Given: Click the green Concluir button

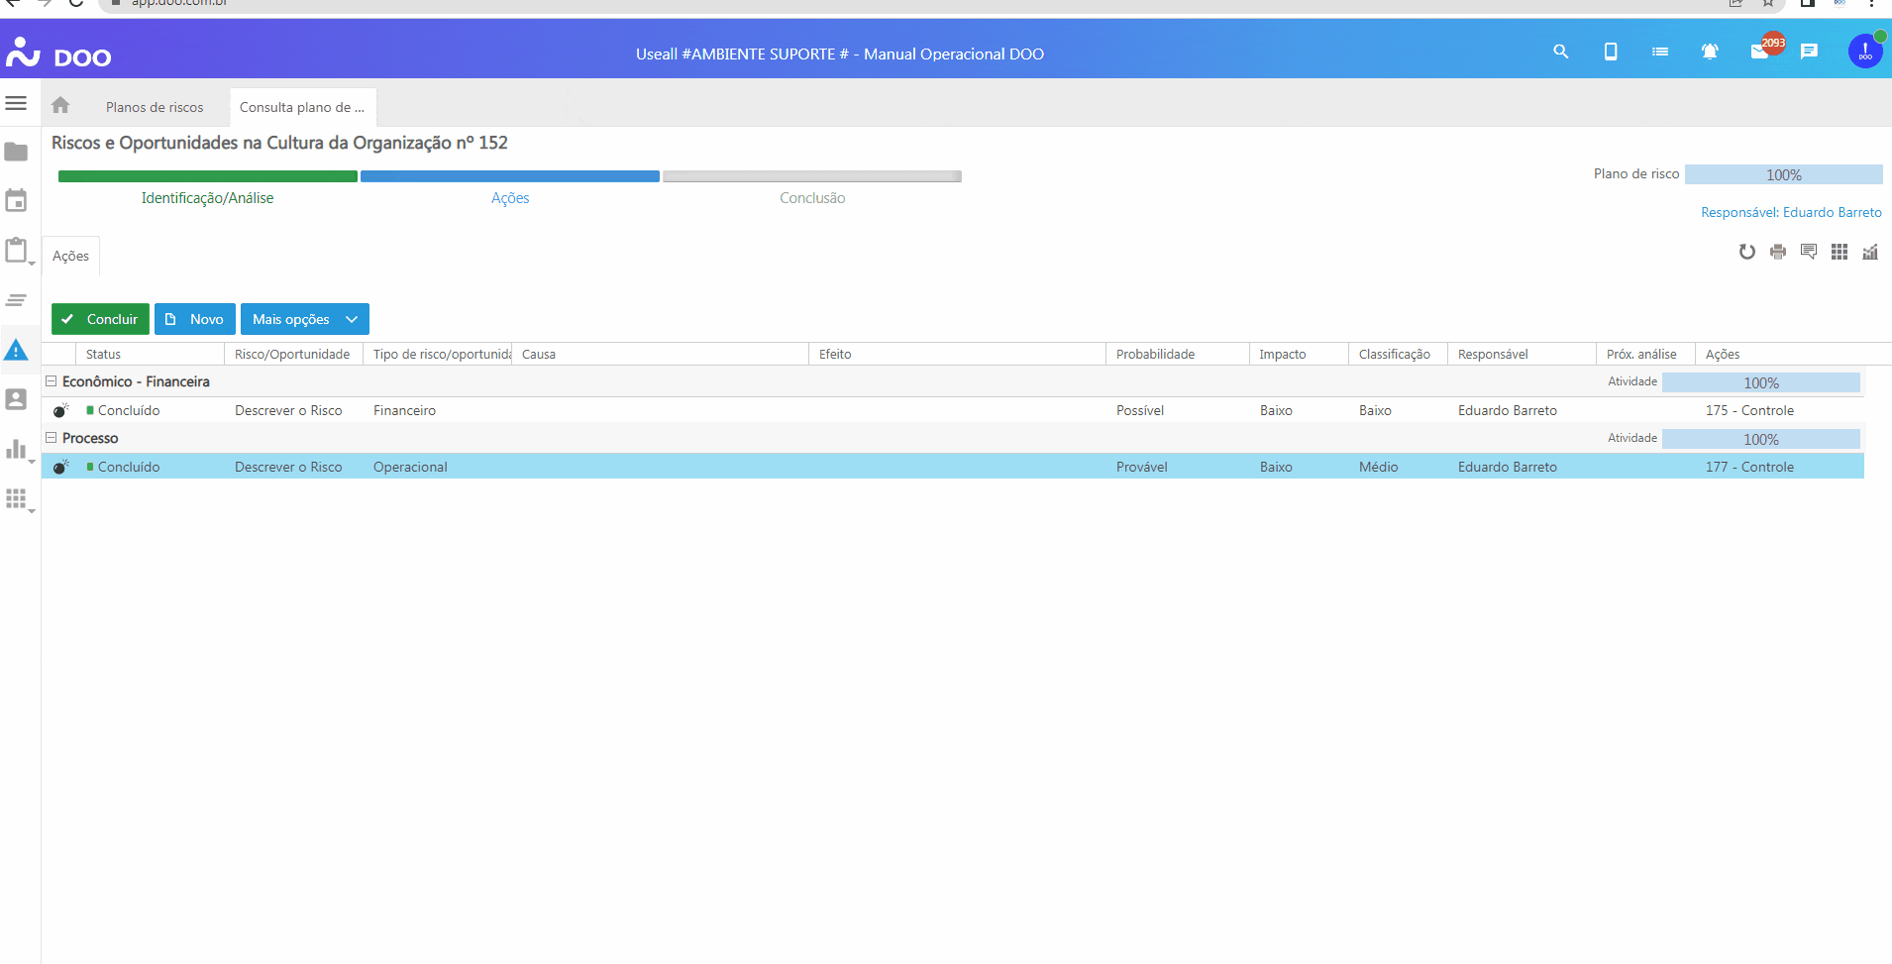Looking at the screenshot, I should pos(100,319).
